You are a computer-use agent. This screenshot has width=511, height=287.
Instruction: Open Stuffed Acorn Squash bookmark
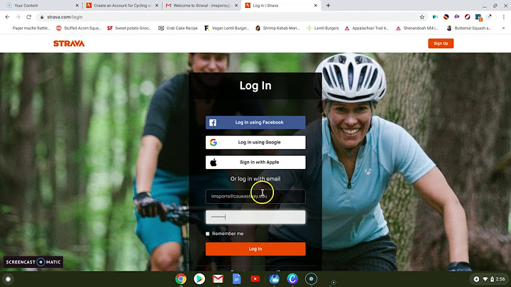pos(79,28)
